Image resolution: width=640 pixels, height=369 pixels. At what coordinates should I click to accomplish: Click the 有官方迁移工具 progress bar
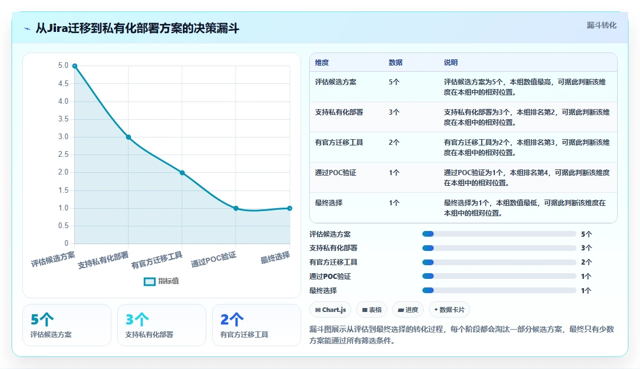[x=499, y=262]
